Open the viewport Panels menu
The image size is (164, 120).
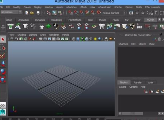pyautogui.click(x=66, y=35)
